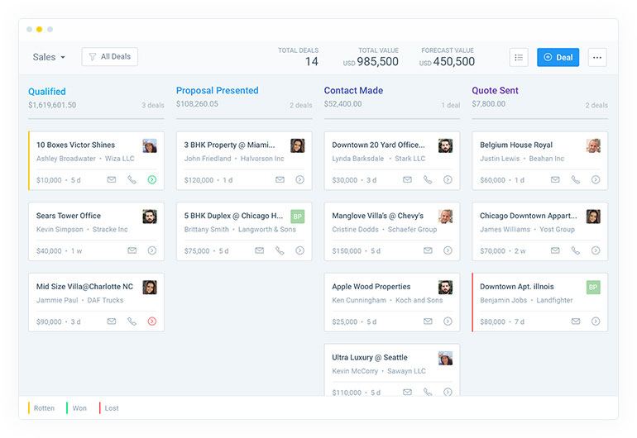Click arrow icon on Apple Wood Properties
637x438 pixels.
tap(448, 321)
